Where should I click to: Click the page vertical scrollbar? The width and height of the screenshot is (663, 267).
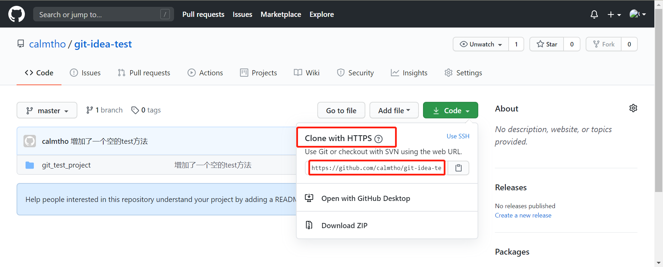click(x=659, y=100)
